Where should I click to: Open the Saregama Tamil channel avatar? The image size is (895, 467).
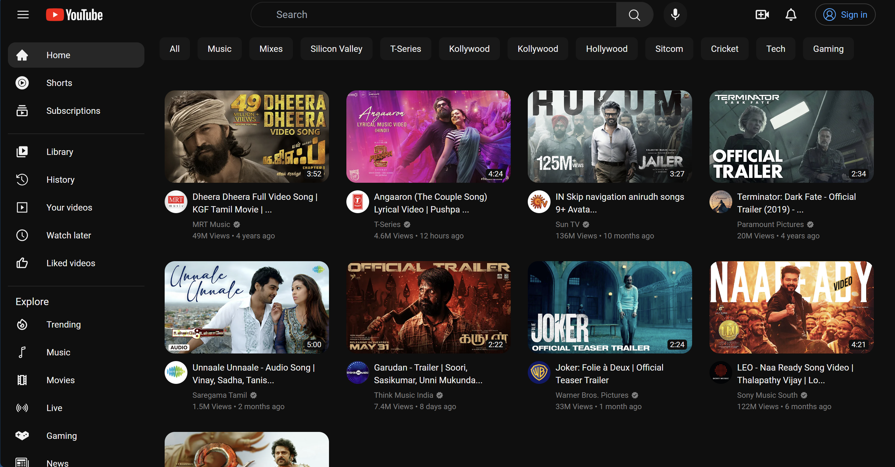coord(176,372)
